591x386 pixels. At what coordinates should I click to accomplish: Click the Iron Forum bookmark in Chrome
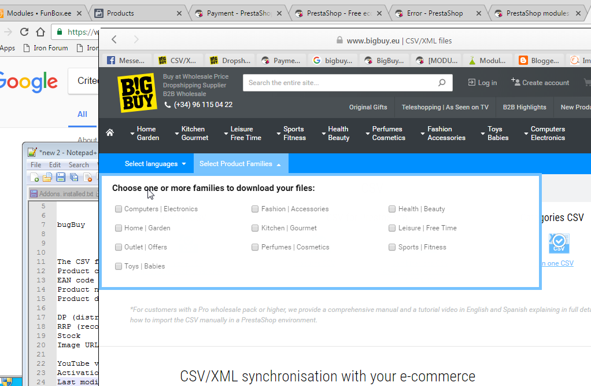point(46,48)
